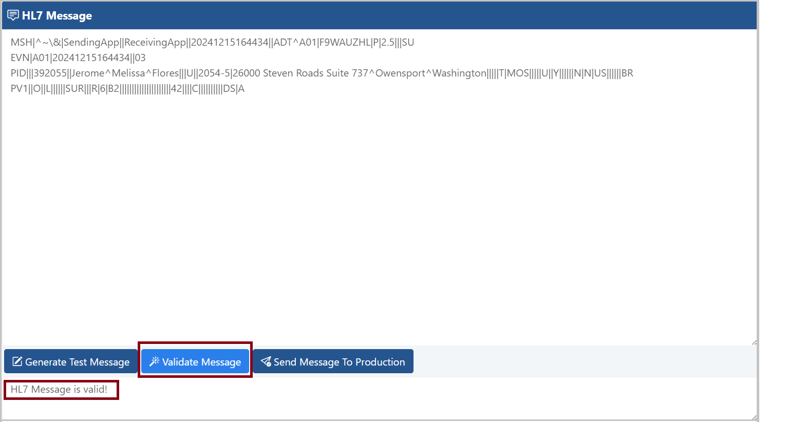
Task: Click the message control ID F9WAUZHL
Action: click(345, 43)
